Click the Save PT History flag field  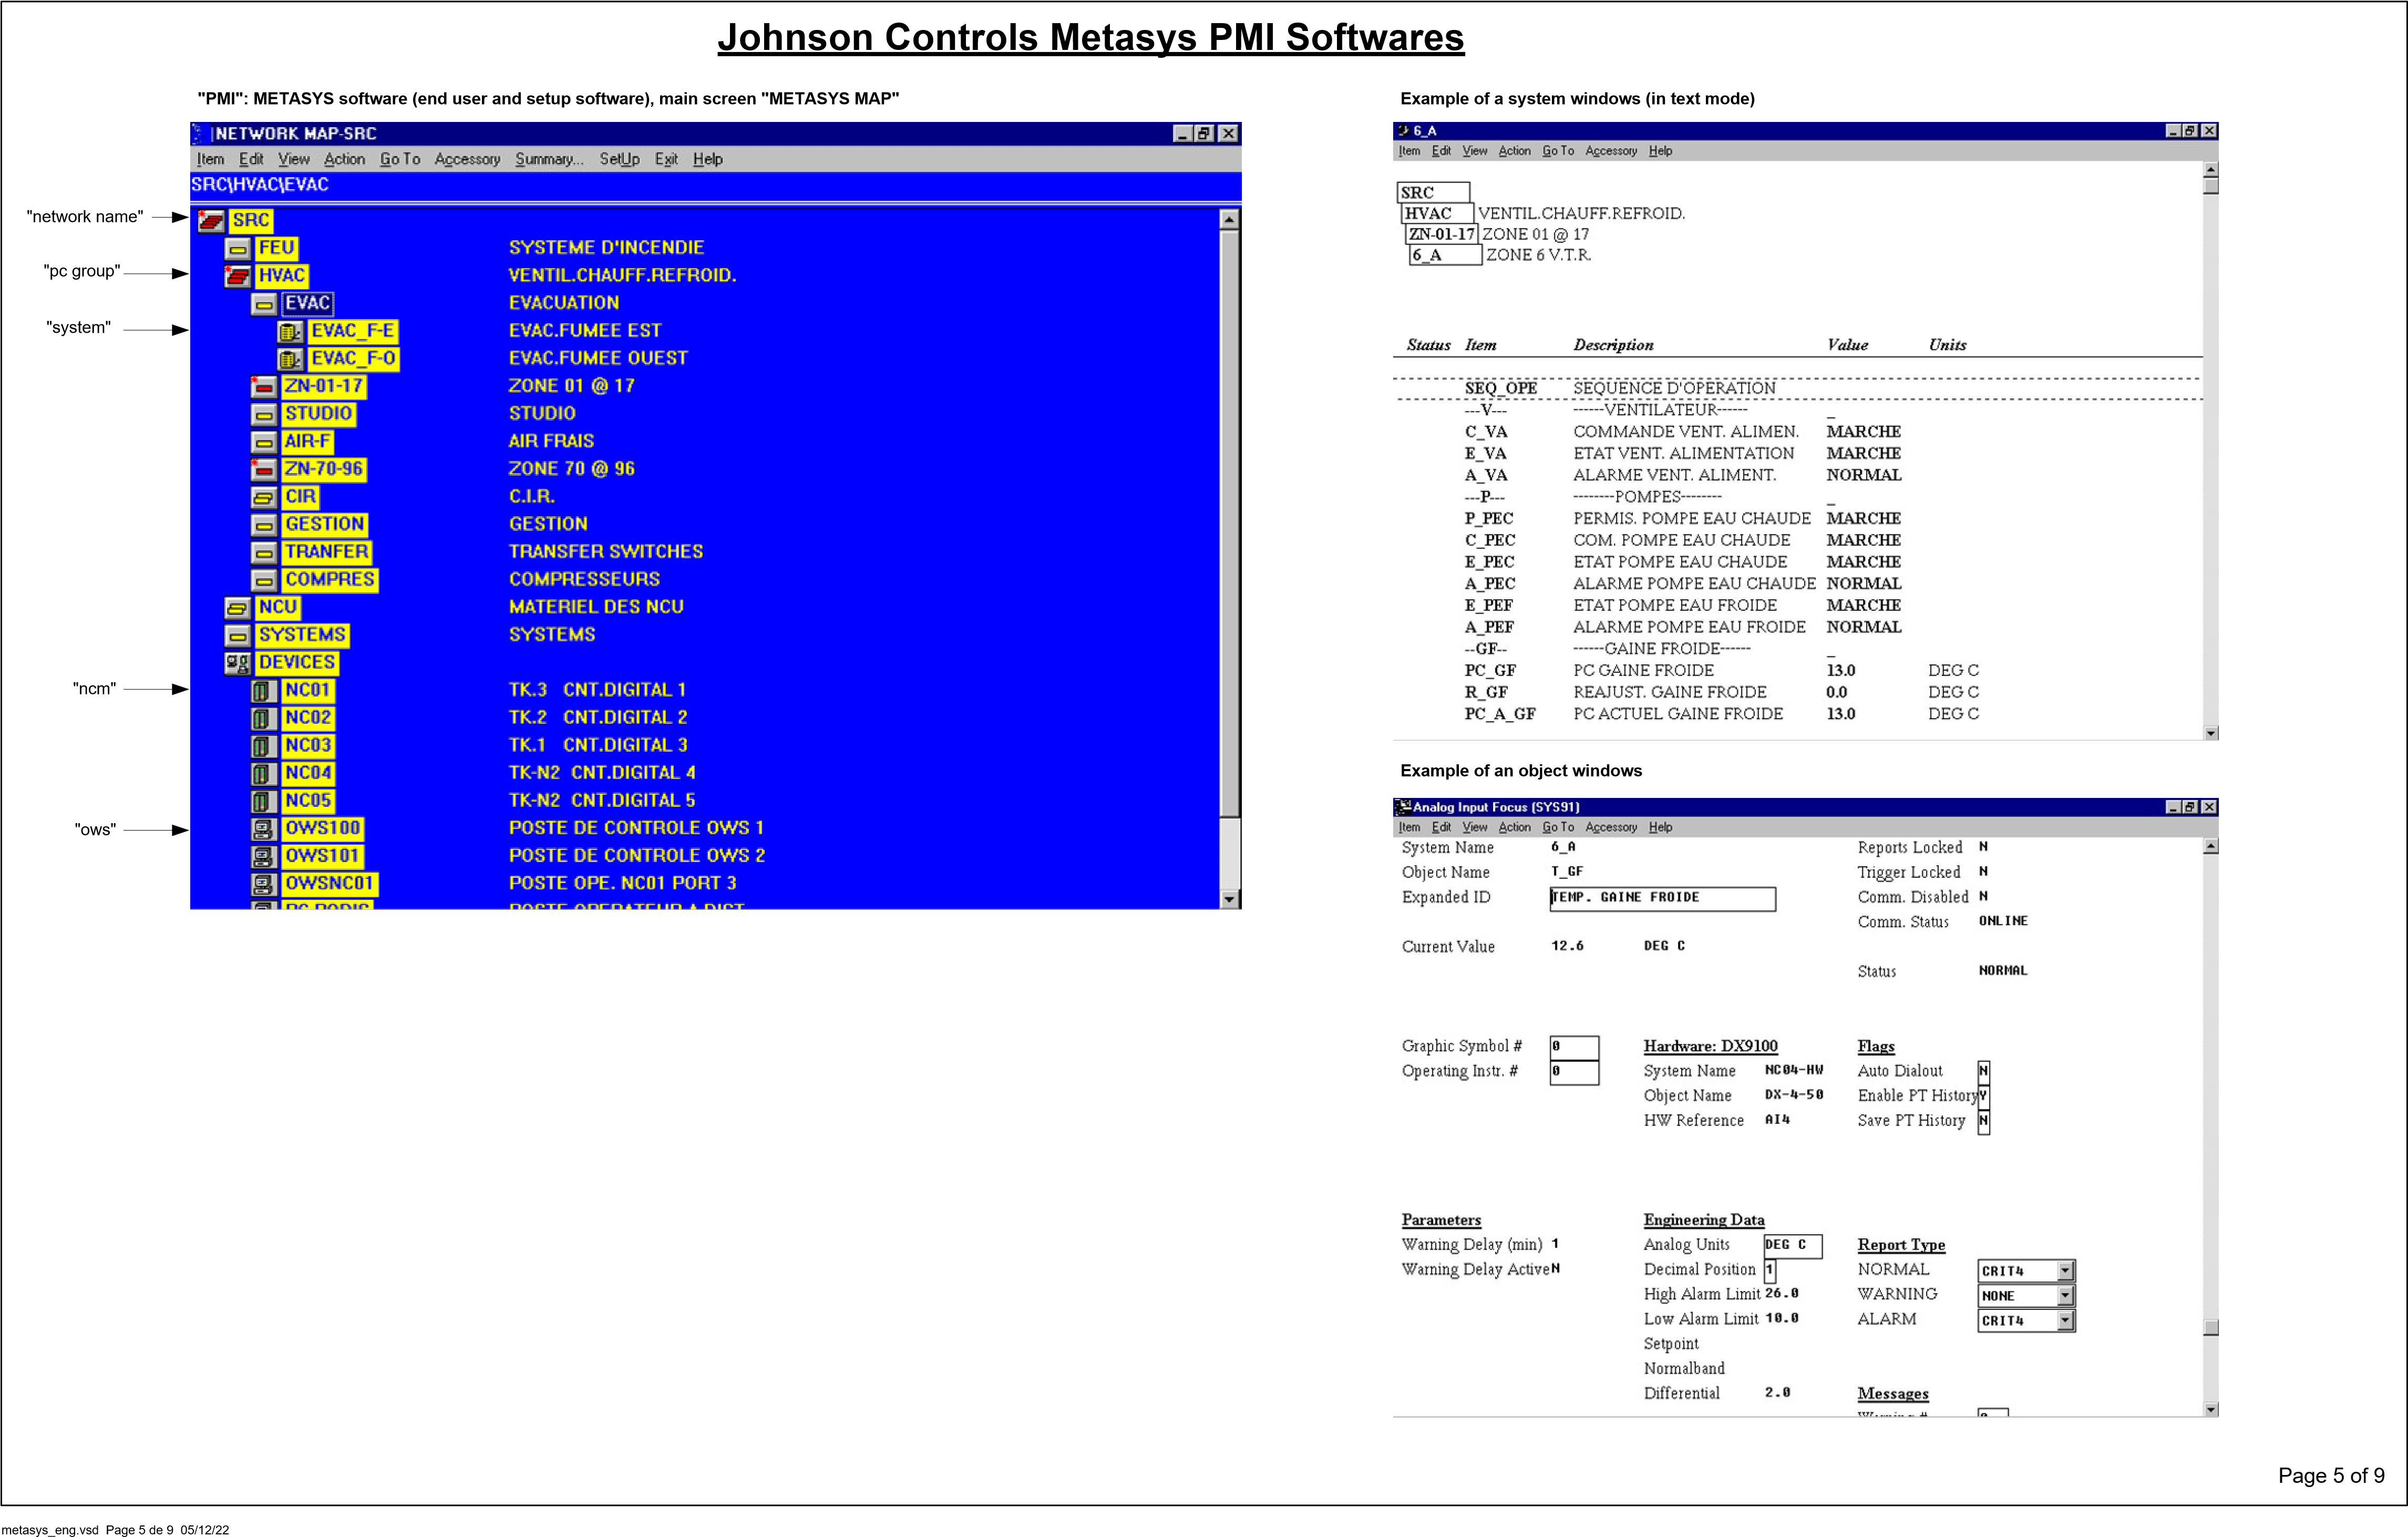1984,1122
